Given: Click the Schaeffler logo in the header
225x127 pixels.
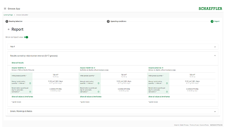Looking at the screenshot, I should [x=210, y=9].
